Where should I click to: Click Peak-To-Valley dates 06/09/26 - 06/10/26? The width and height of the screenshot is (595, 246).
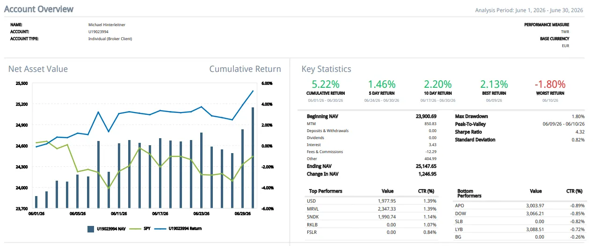point(564,124)
